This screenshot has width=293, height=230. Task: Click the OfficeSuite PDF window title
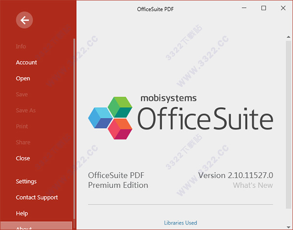click(x=155, y=9)
